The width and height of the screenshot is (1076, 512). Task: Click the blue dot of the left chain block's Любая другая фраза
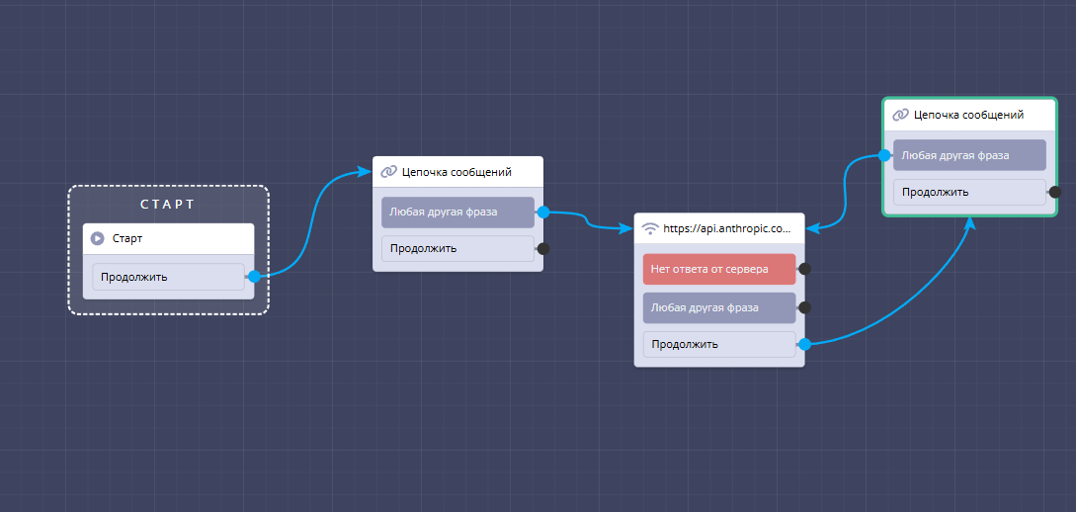542,212
